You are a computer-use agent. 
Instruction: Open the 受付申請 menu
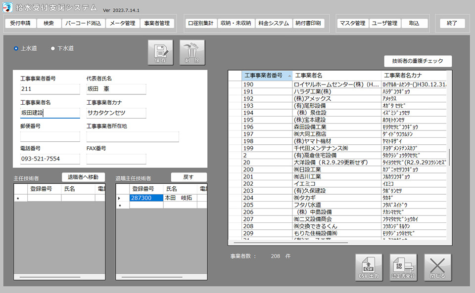click(20, 23)
